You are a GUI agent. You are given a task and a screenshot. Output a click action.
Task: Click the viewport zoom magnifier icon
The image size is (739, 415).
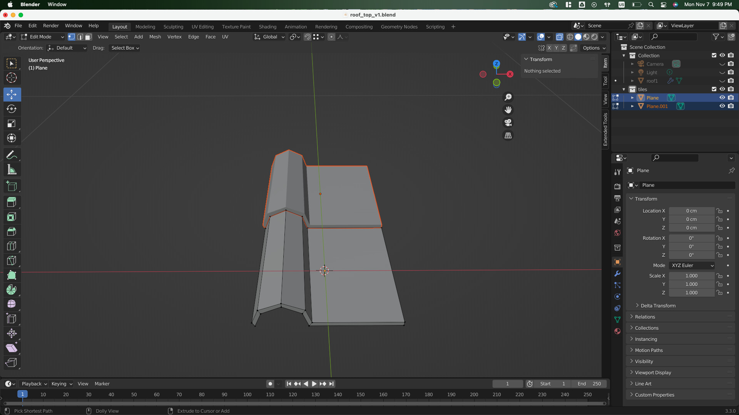pyautogui.click(x=508, y=97)
